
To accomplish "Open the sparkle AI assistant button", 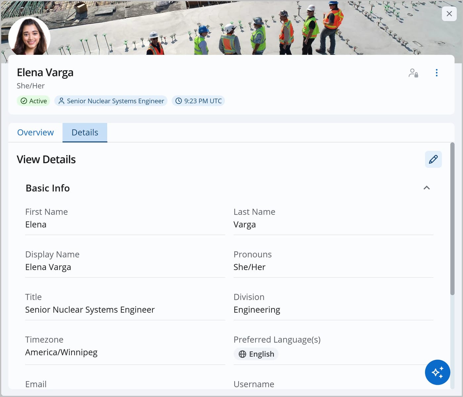I will [438, 372].
